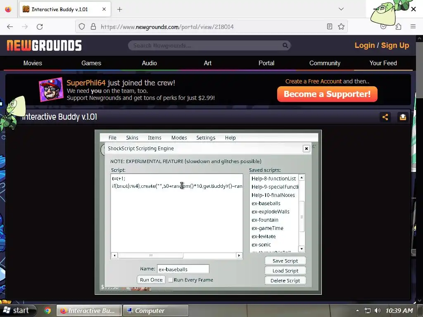Select Help-10-finalNotes saved script
The height and width of the screenshot is (317, 423).
pos(273,195)
